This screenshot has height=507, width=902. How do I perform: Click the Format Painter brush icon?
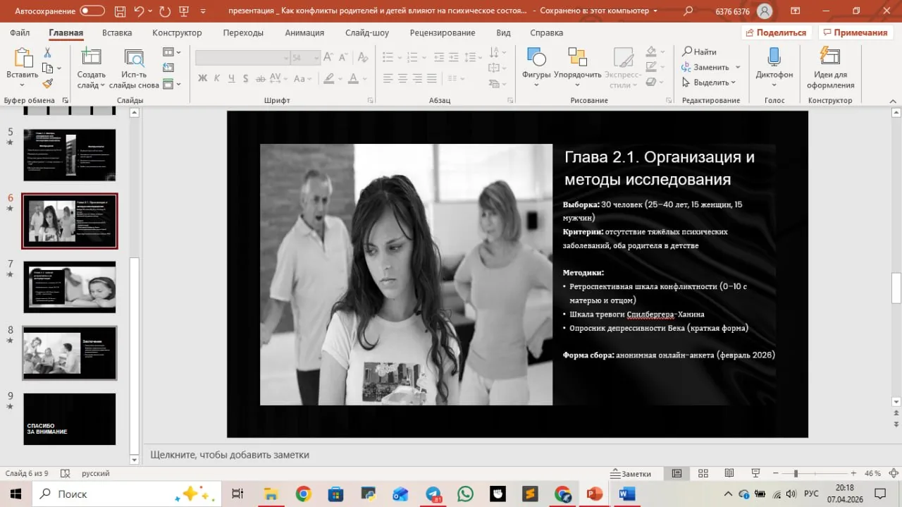click(x=48, y=83)
